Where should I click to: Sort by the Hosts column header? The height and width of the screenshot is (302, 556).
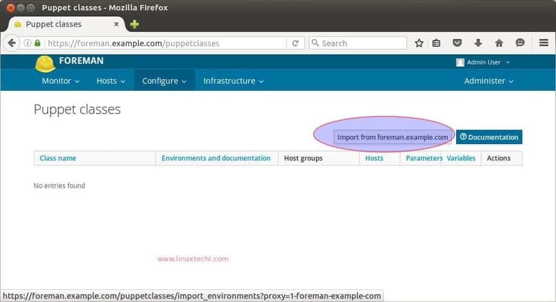[374, 158]
